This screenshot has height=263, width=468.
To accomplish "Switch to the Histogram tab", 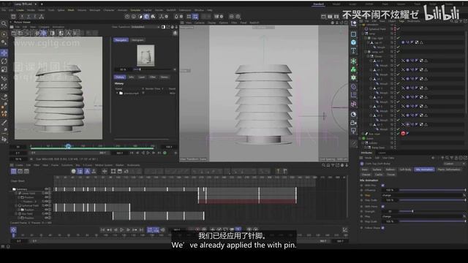I will coord(137,39).
